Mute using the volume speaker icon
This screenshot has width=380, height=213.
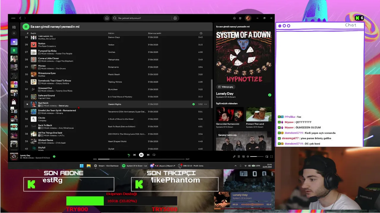pyautogui.click(x=248, y=156)
